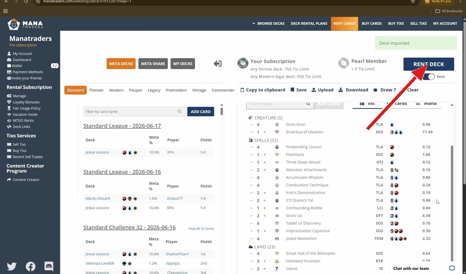Download the deck list
This screenshot has height=274, width=466.
click(x=353, y=90)
